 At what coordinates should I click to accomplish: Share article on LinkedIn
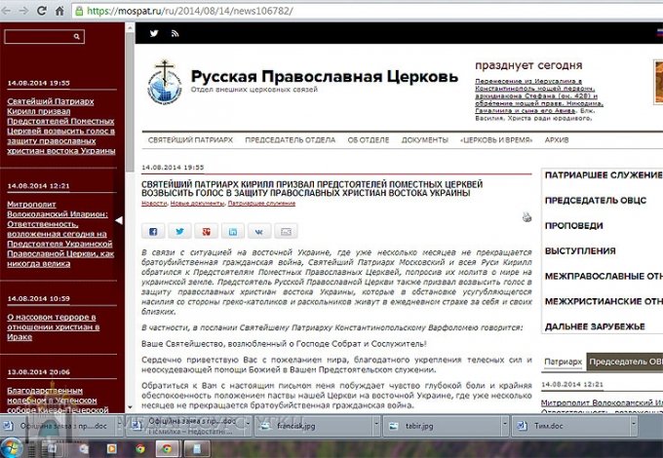[x=233, y=231]
